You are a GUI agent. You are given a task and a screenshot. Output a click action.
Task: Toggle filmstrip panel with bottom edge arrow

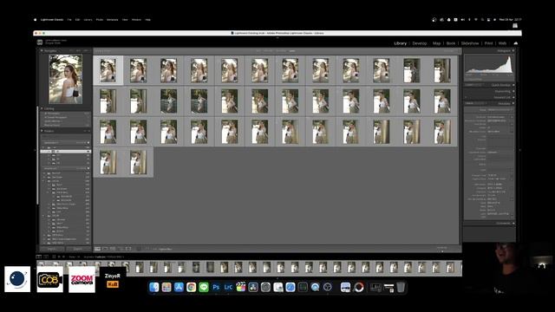[x=277, y=278]
